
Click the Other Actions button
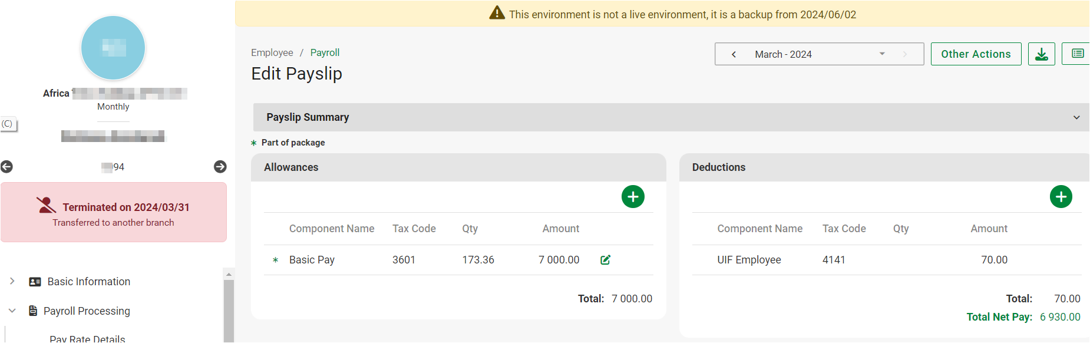[976, 54]
